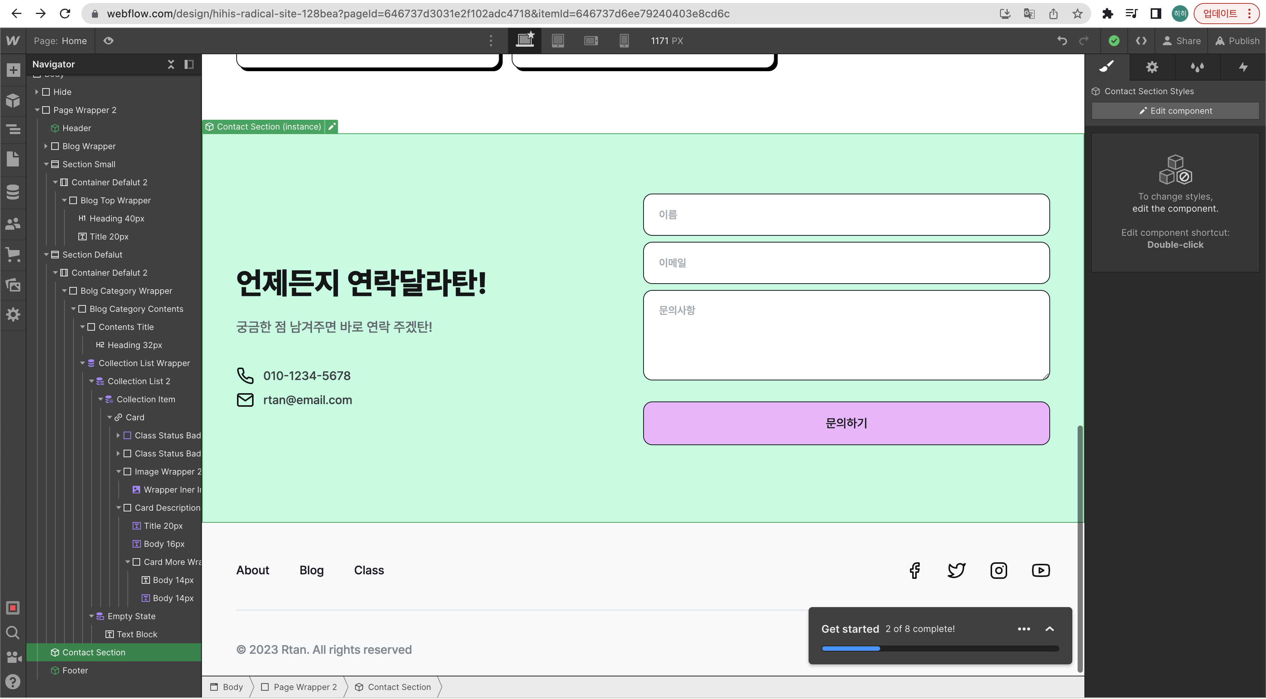Toggle preview mode eye icon

tap(108, 41)
